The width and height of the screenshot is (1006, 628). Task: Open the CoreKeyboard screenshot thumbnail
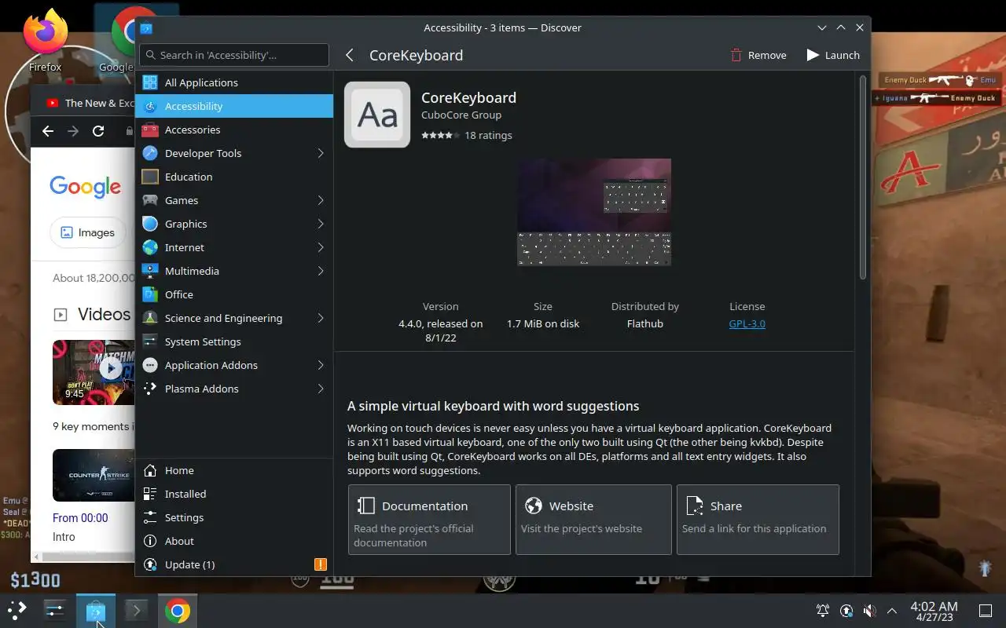coord(594,212)
